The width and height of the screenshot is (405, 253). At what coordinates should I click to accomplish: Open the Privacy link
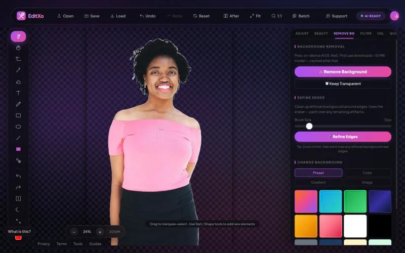pos(44,244)
